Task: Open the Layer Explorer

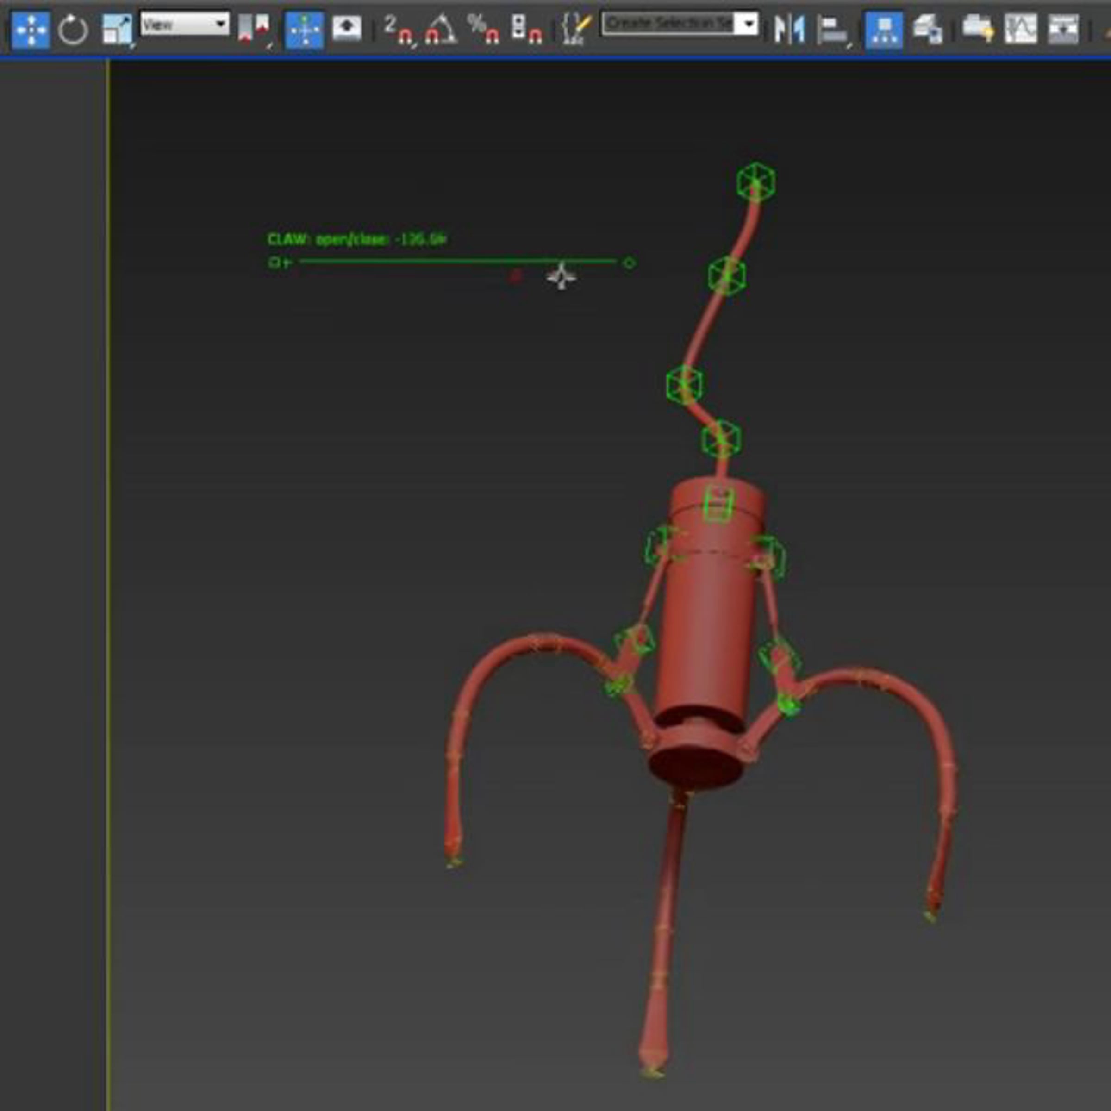Action: tap(927, 30)
